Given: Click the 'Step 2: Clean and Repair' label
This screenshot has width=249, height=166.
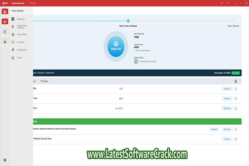Looking at the screenshot, I should coord(128,26).
